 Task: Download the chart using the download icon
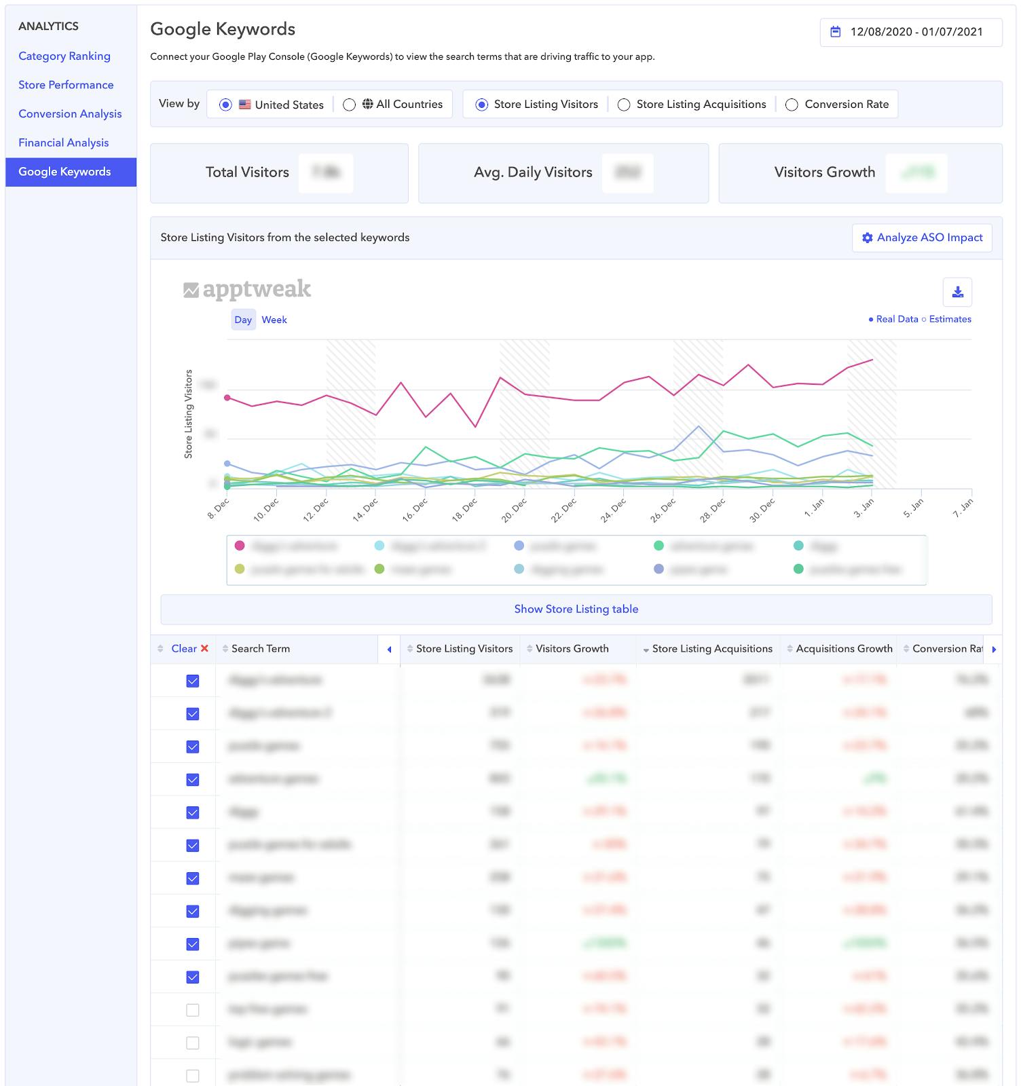pos(957,293)
